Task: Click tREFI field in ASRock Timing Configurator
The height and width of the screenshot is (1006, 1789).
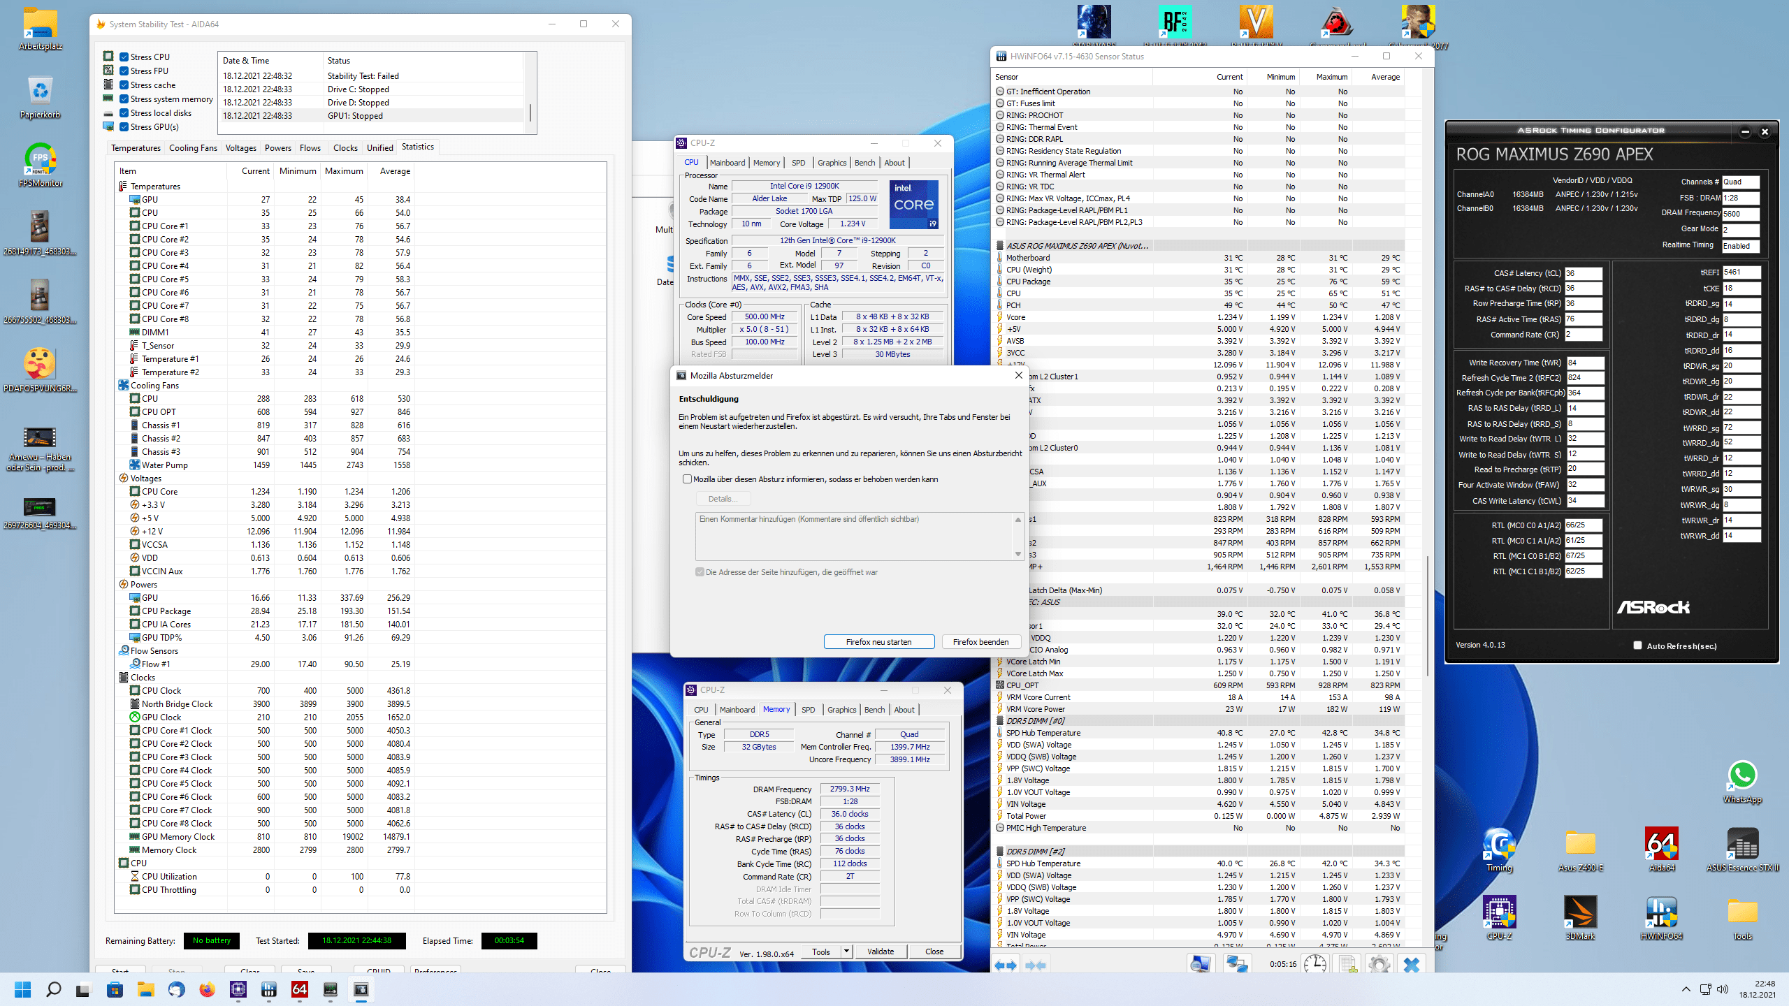Action: 1741,272
